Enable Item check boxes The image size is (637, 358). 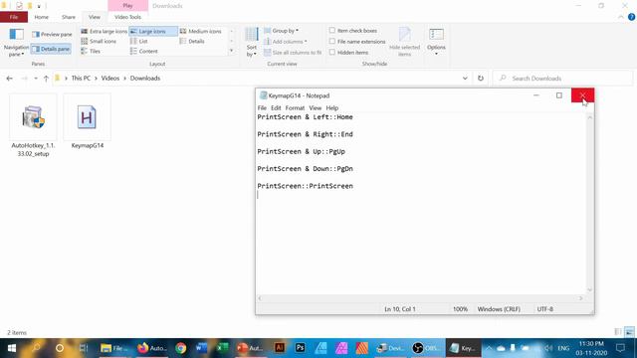(353, 31)
